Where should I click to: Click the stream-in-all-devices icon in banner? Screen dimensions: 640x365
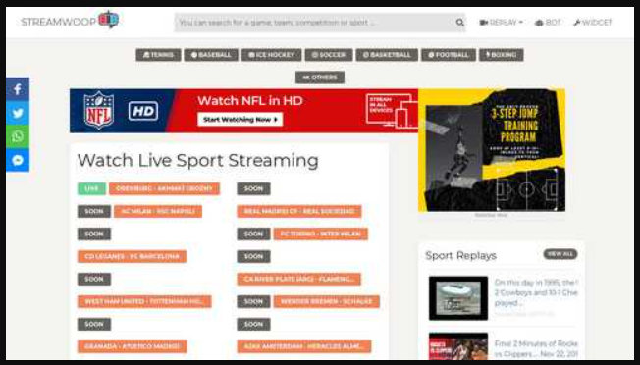pyautogui.click(x=392, y=110)
